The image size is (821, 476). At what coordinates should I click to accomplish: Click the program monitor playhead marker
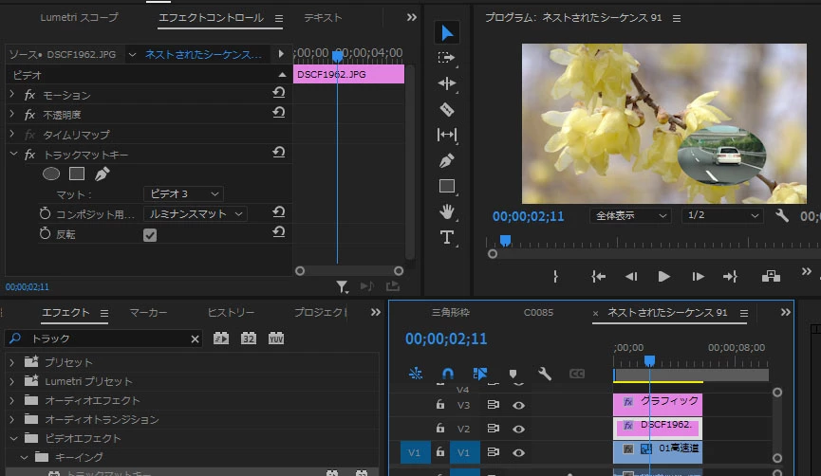(x=505, y=240)
